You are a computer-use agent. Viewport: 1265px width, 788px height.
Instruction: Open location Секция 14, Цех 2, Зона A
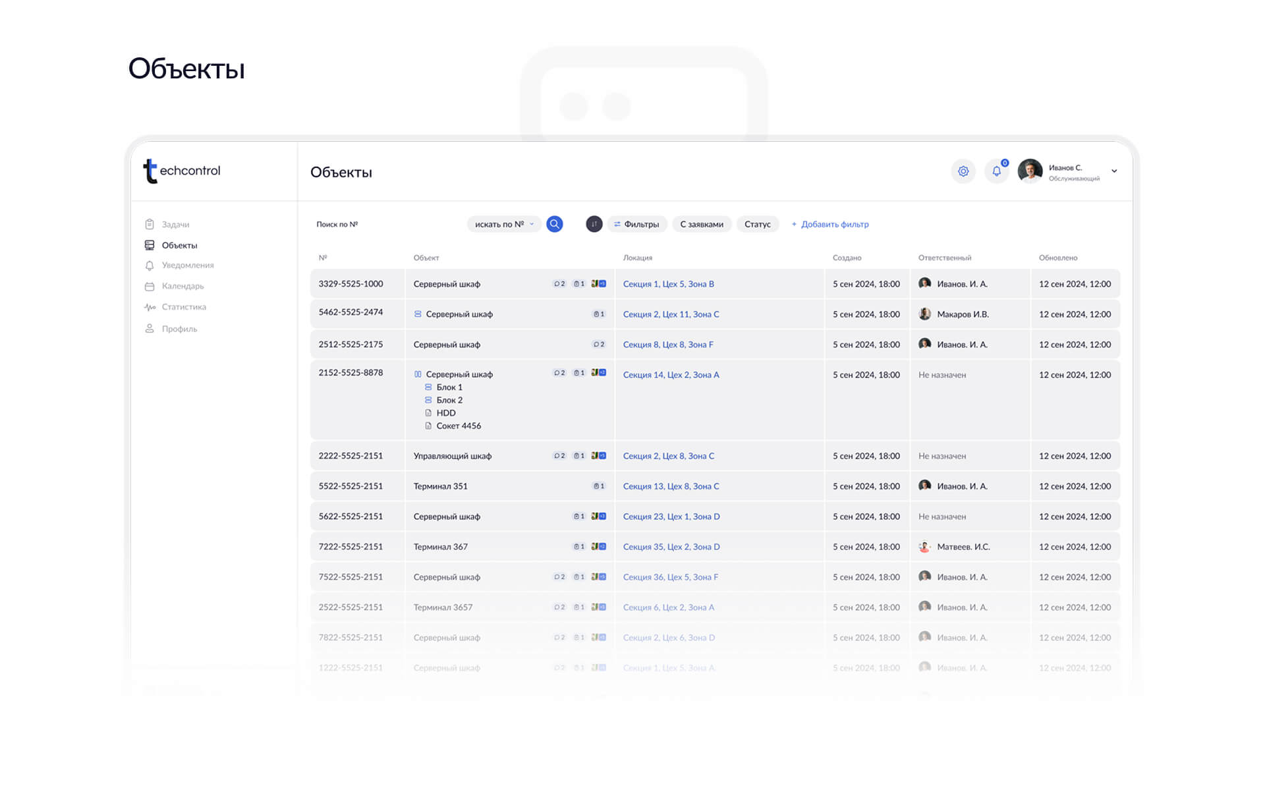coord(671,375)
